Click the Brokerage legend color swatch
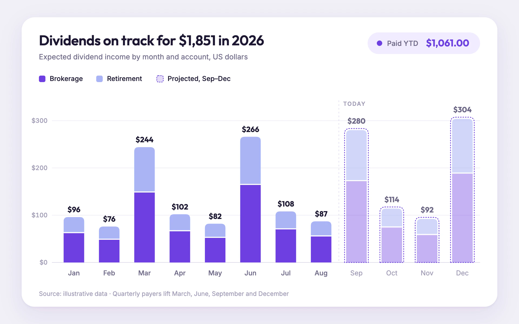This screenshot has height=324, width=519. pos(42,79)
